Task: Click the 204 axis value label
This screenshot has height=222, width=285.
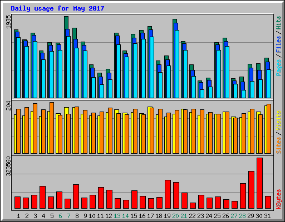Action: 8,105
